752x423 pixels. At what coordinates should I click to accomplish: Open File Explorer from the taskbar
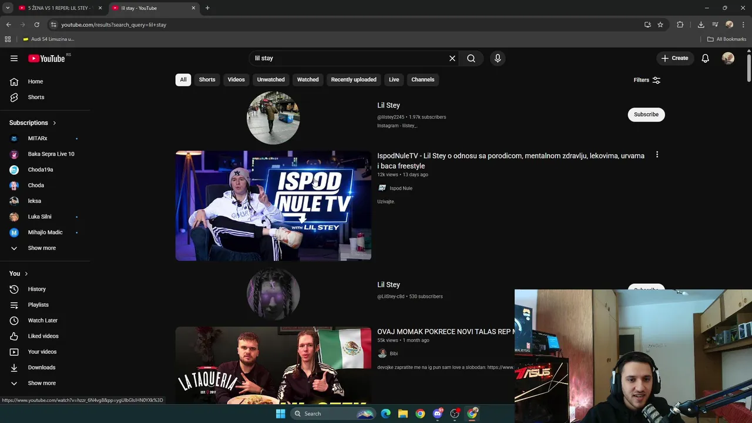coord(403,414)
